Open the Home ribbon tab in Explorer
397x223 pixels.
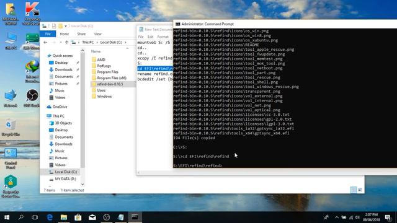65,34
